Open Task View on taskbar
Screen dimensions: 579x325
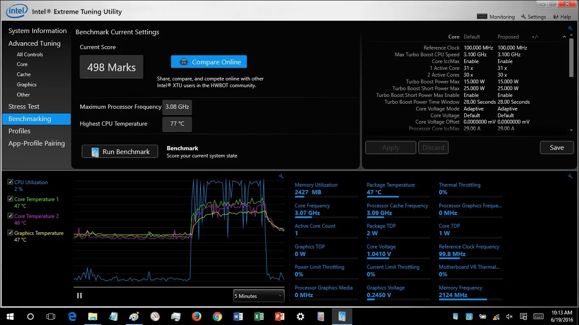(51, 316)
